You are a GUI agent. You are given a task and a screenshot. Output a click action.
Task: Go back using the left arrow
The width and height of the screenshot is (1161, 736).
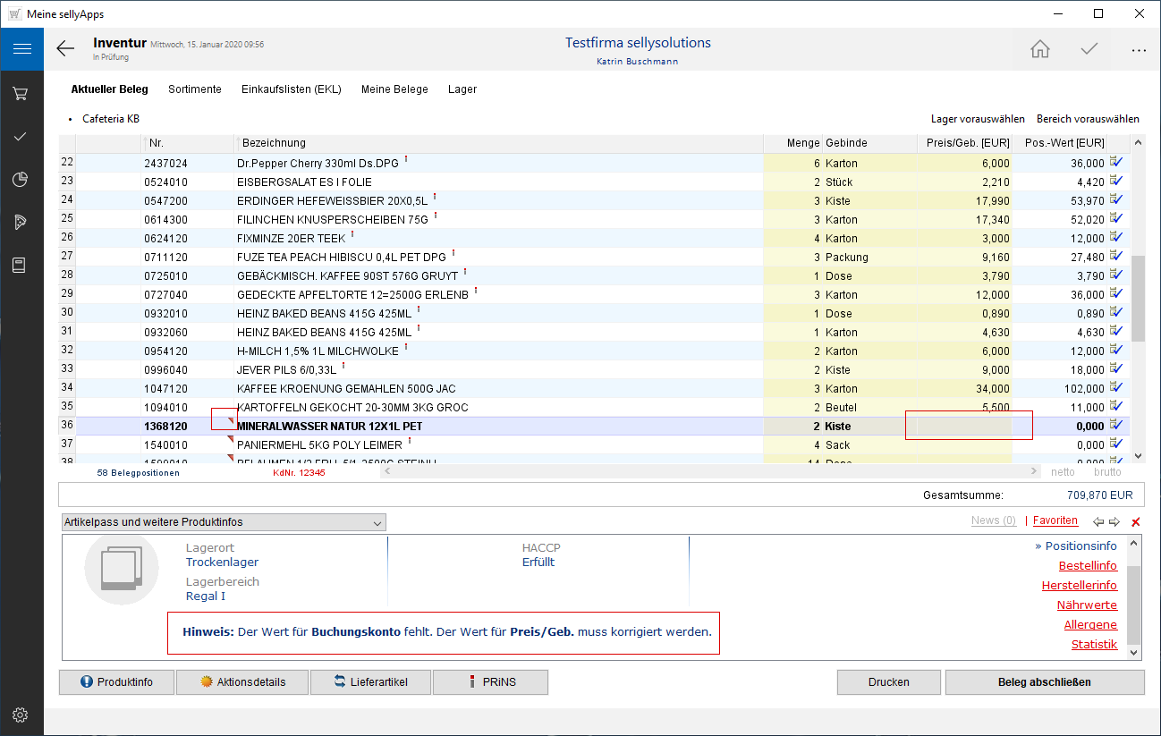point(65,49)
